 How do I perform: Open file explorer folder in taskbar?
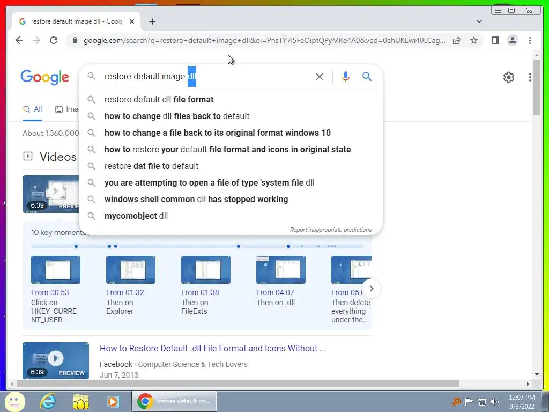pyautogui.click(x=80, y=401)
